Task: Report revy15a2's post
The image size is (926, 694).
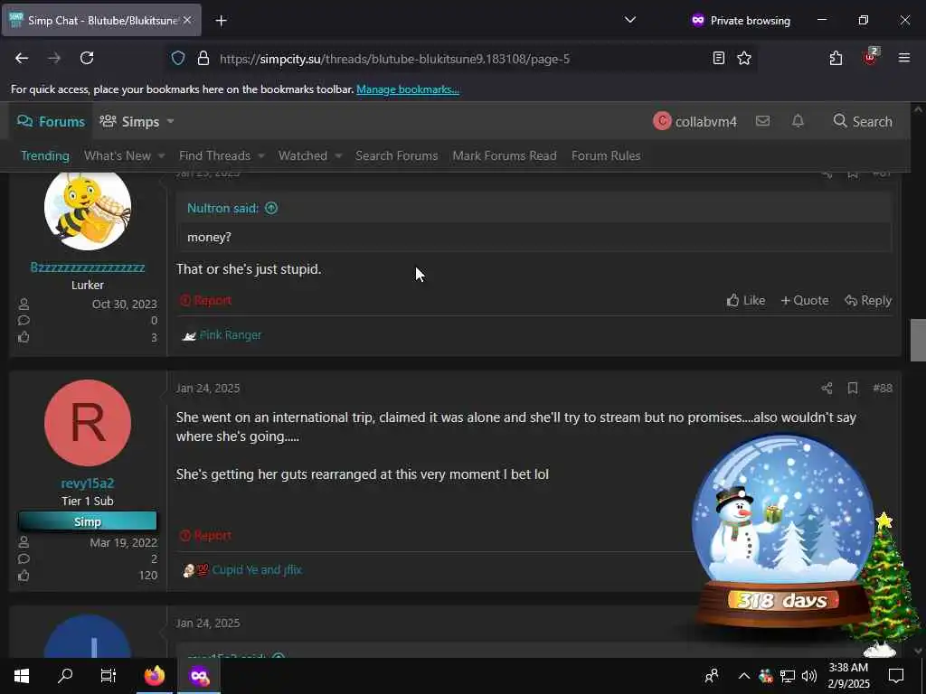Action: coord(205,535)
